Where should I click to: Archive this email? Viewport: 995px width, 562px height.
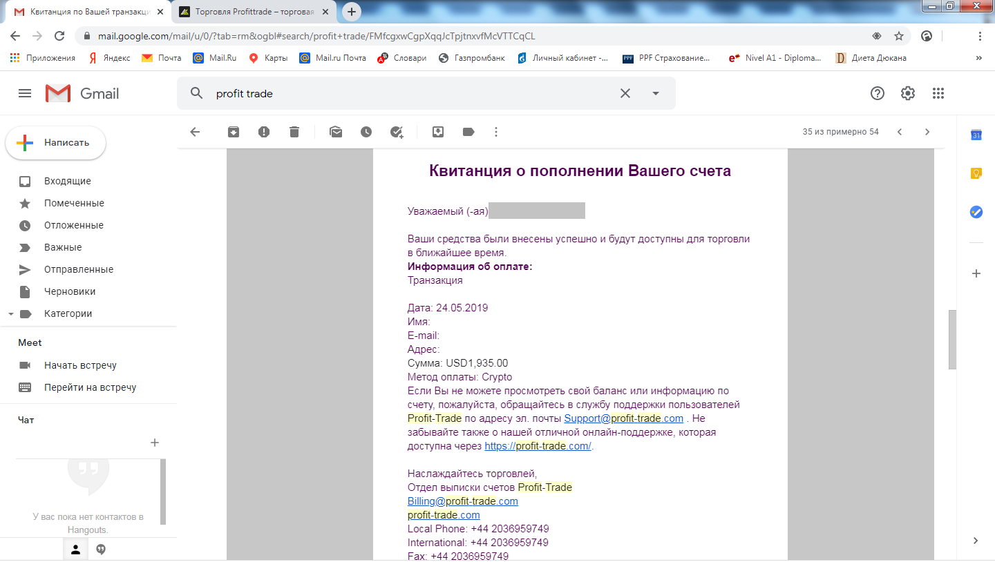coord(234,132)
